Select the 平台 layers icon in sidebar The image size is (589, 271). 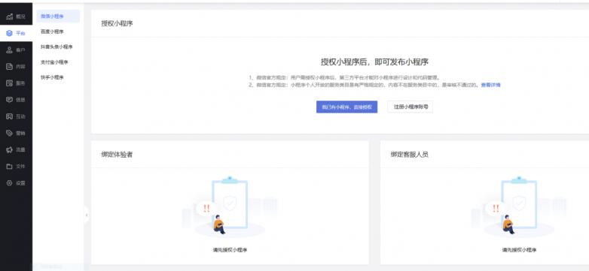[9, 33]
